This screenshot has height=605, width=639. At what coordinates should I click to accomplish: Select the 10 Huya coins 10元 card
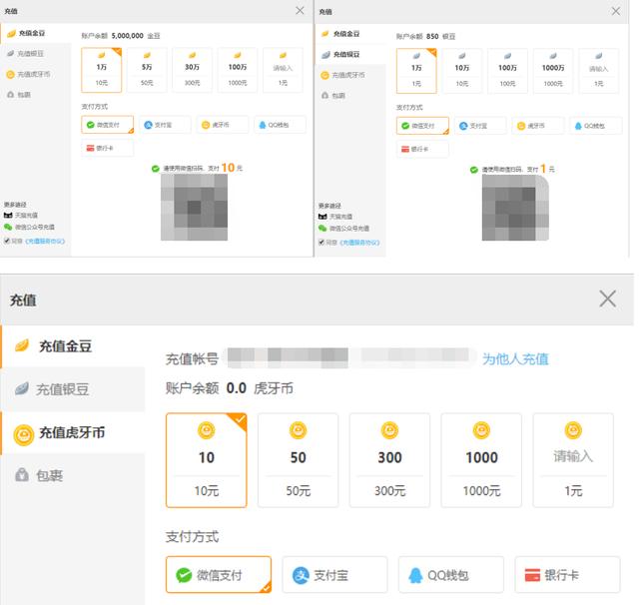tap(207, 460)
